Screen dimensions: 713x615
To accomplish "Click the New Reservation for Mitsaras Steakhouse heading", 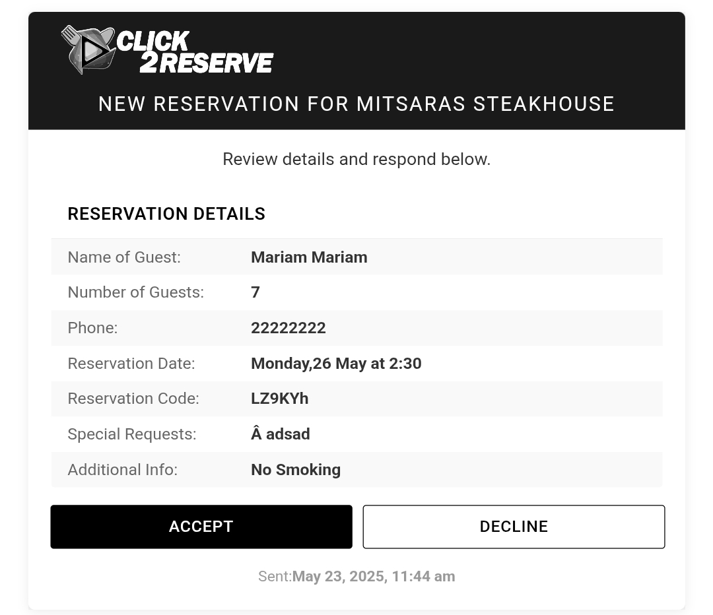I will 356,104.
